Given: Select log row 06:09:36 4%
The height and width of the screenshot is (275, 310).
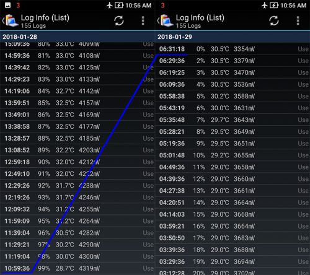Looking at the screenshot, I should tap(232, 84).
